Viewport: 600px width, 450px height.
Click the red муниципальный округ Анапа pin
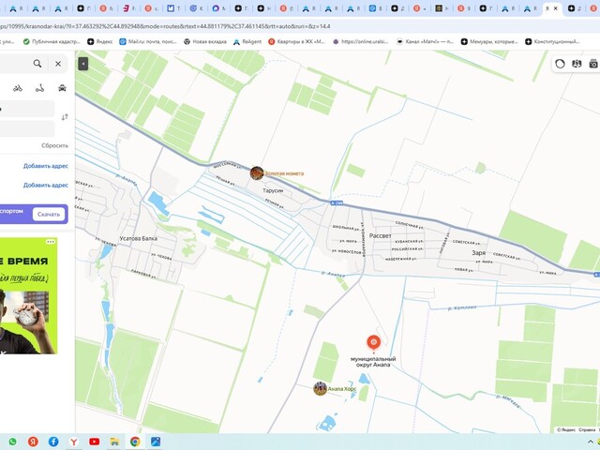373,343
